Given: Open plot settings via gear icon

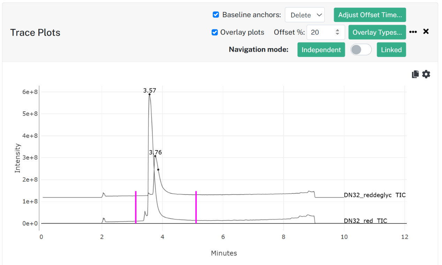Looking at the screenshot, I should click(x=426, y=74).
